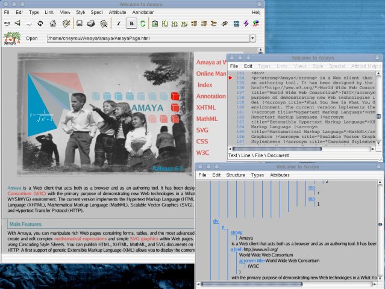Click source view horizontal scrollbar thumb
The height and width of the screenshot is (289, 385).
(277, 149)
